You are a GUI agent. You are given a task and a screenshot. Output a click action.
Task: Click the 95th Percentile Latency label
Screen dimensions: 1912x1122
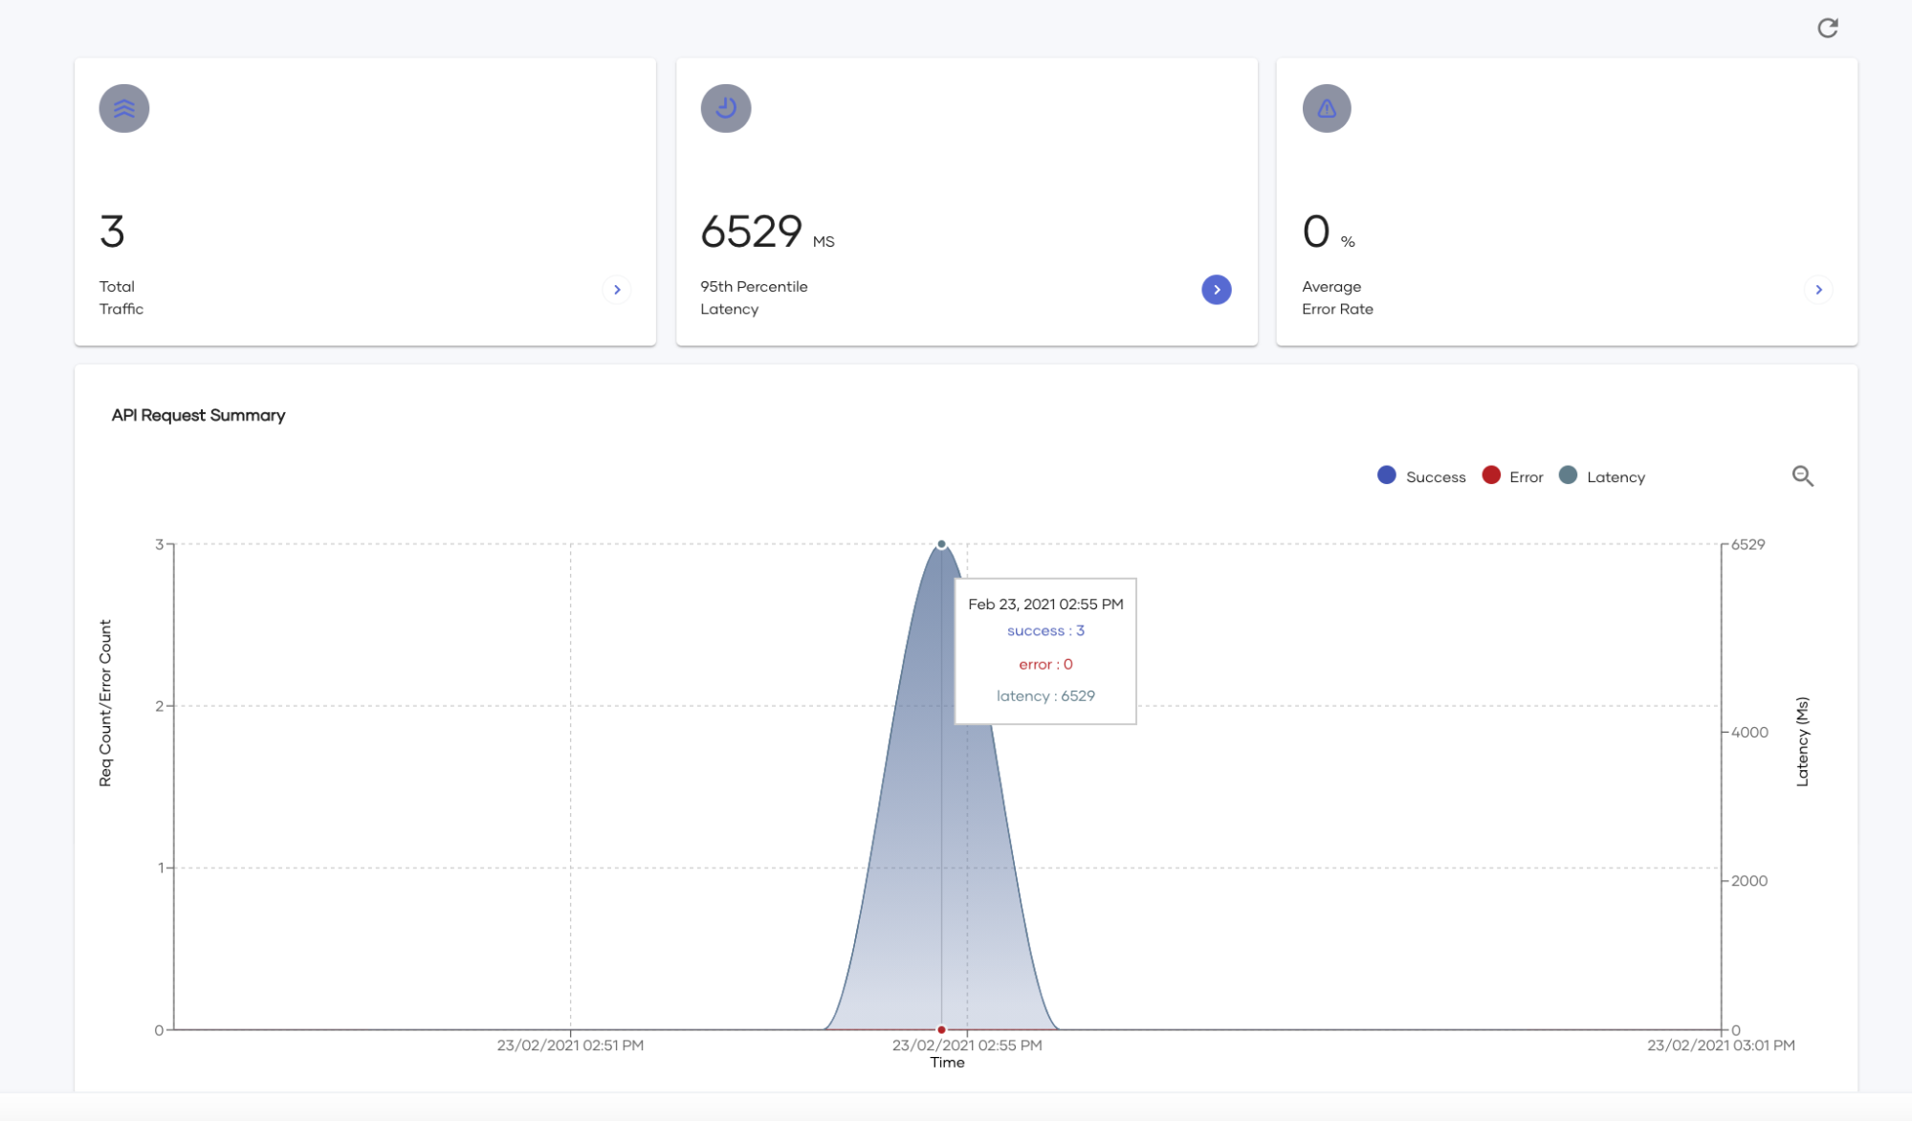tap(754, 297)
